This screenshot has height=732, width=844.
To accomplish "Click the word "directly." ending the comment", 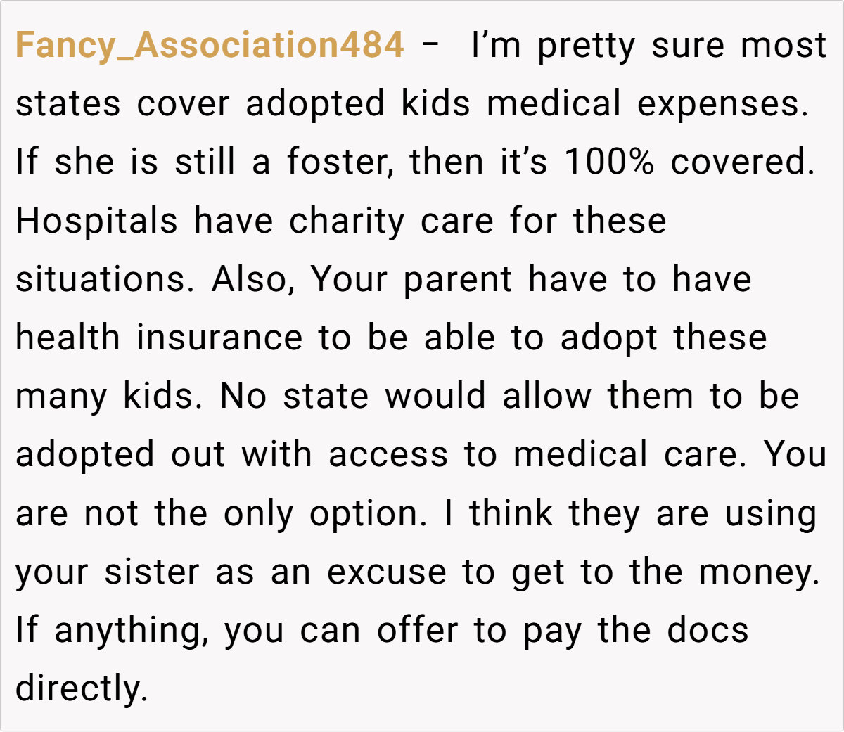I will (82, 688).
